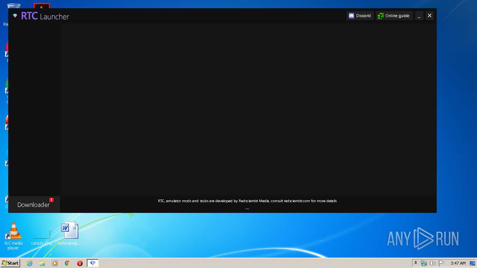Image resolution: width=477 pixels, height=268 pixels.
Task: Open the Windows Start menu
Action: click(x=10, y=263)
